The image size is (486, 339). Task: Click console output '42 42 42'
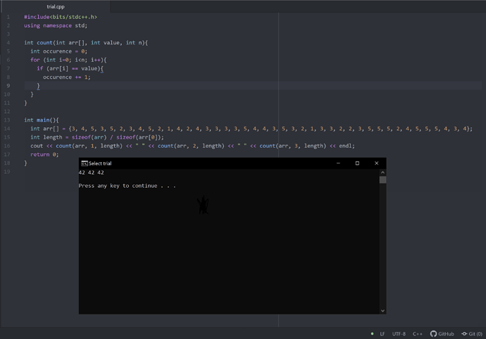pos(91,173)
